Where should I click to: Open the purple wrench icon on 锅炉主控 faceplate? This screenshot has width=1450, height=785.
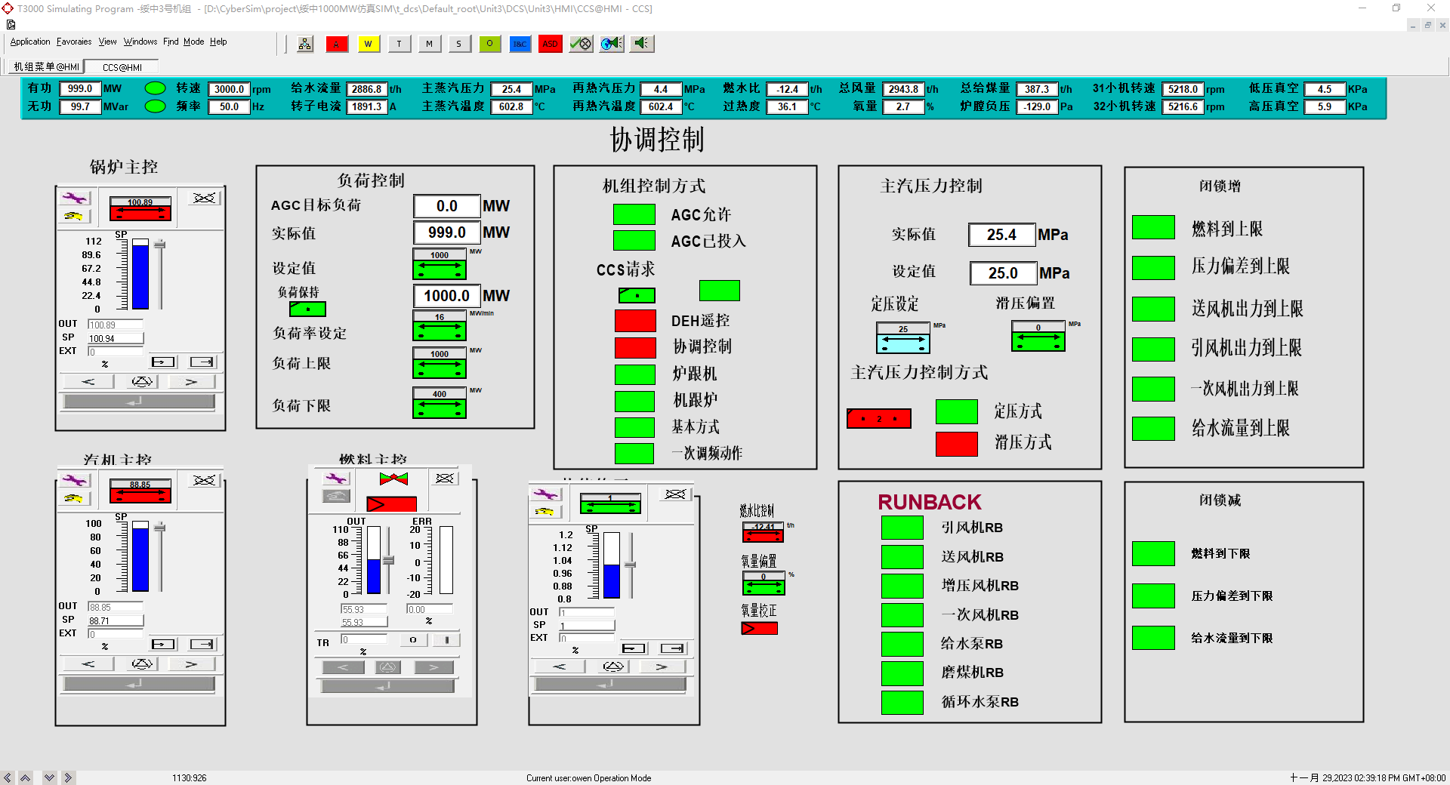(75, 198)
